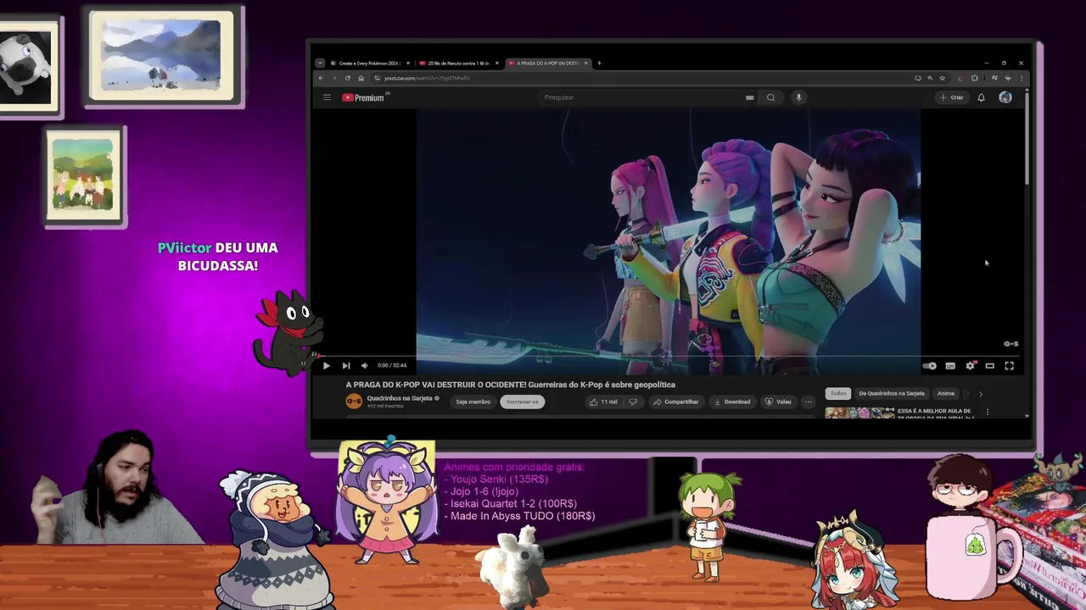This screenshot has width=1086, height=610.
Task: Mute the video player volume
Action: pyautogui.click(x=365, y=365)
